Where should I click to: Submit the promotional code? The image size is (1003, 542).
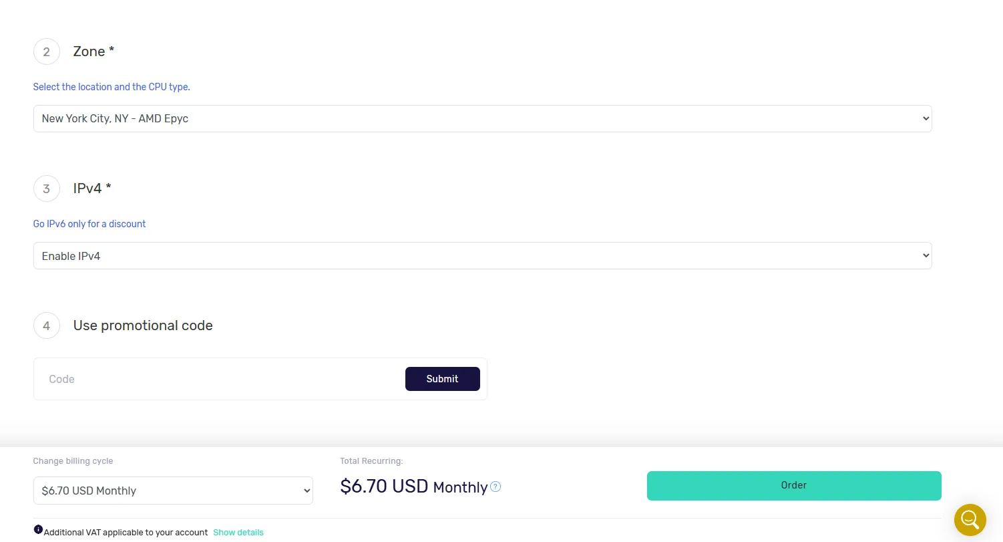click(x=442, y=379)
